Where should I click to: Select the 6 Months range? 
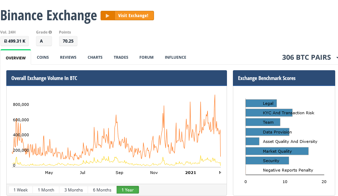[102, 190]
